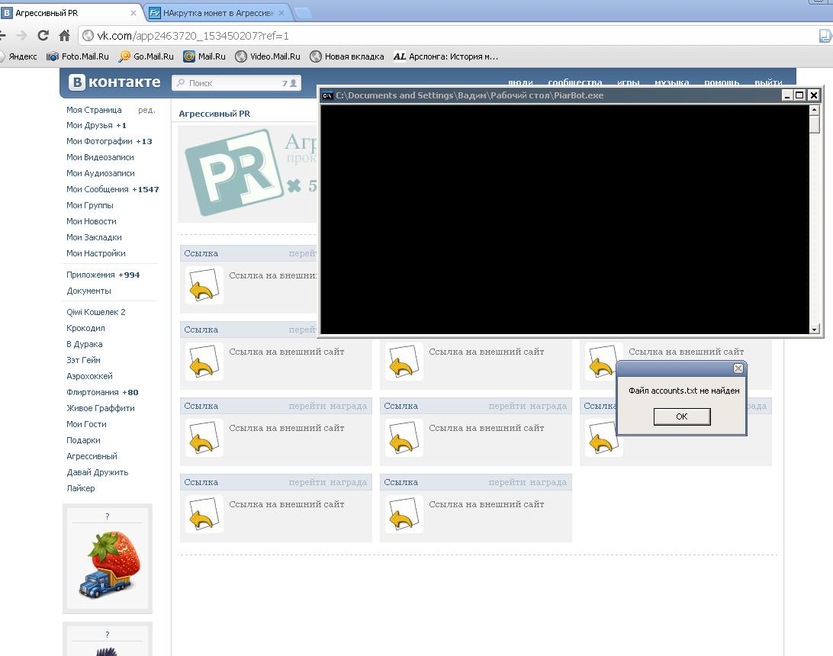Image resolution: width=833 pixels, height=656 pixels.
Task: Click the ред. edit link
Action: pyautogui.click(x=146, y=110)
